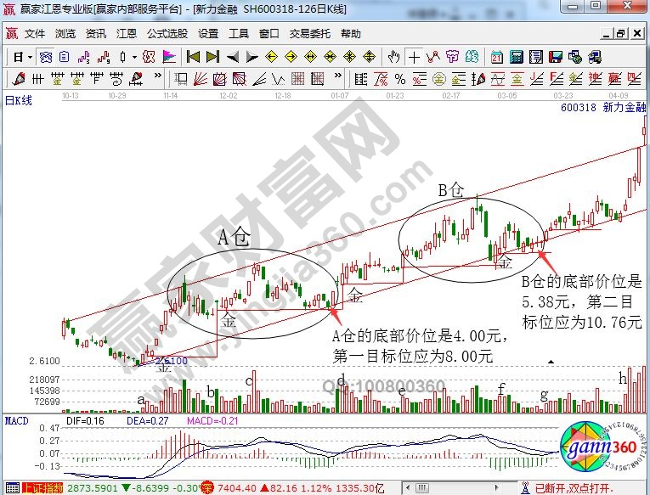
Task: Select the Gann fan lines tool
Action: click(x=201, y=78)
